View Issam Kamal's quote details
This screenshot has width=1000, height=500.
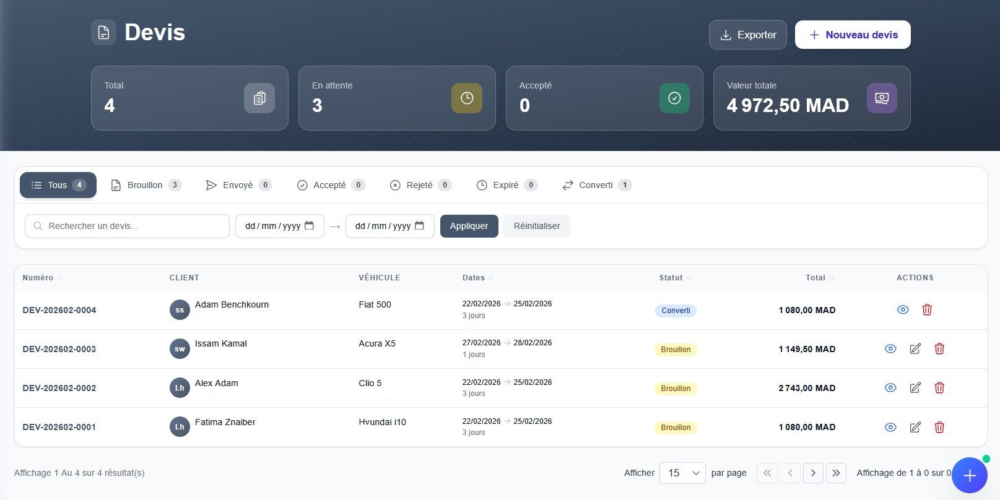pos(890,349)
